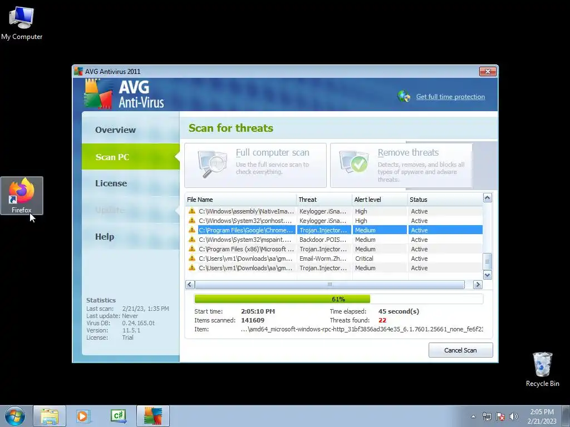Click the start time 2:05:10 PM

coord(258,311)
